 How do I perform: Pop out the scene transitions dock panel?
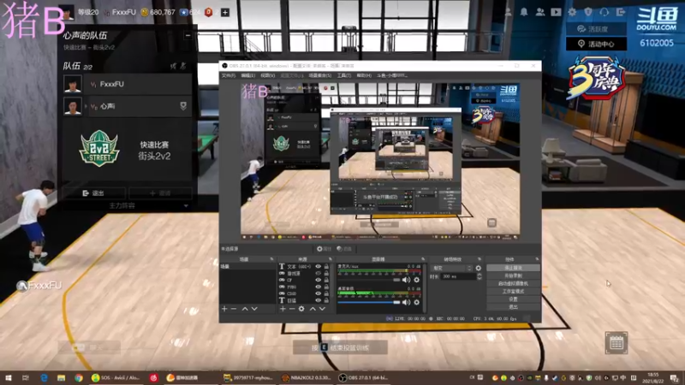pos(479,259)
